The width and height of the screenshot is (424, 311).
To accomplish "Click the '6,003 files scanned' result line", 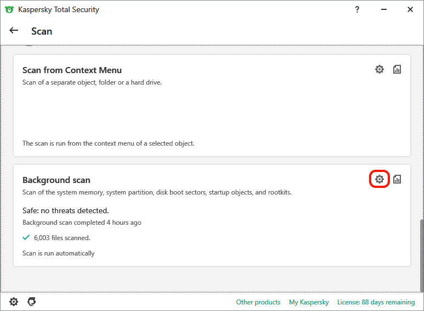I will (x=62, y=238).
